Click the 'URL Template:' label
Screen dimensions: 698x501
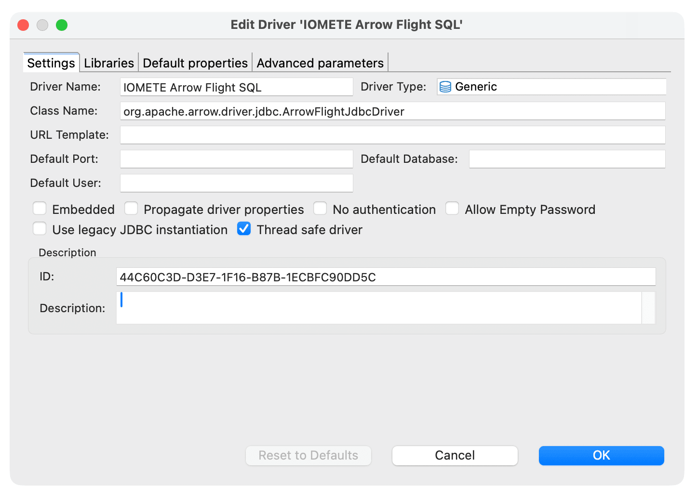tap(69, 135)
